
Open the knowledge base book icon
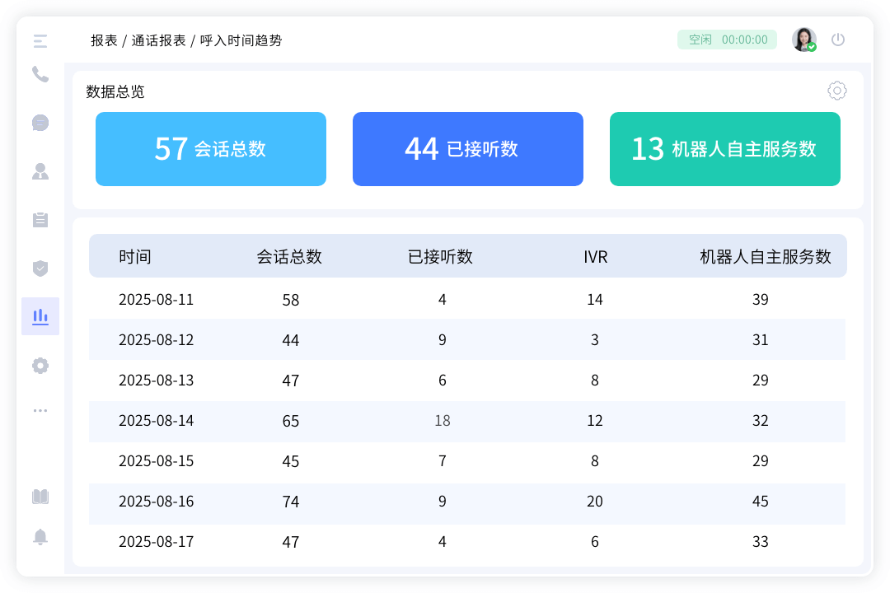40,497
